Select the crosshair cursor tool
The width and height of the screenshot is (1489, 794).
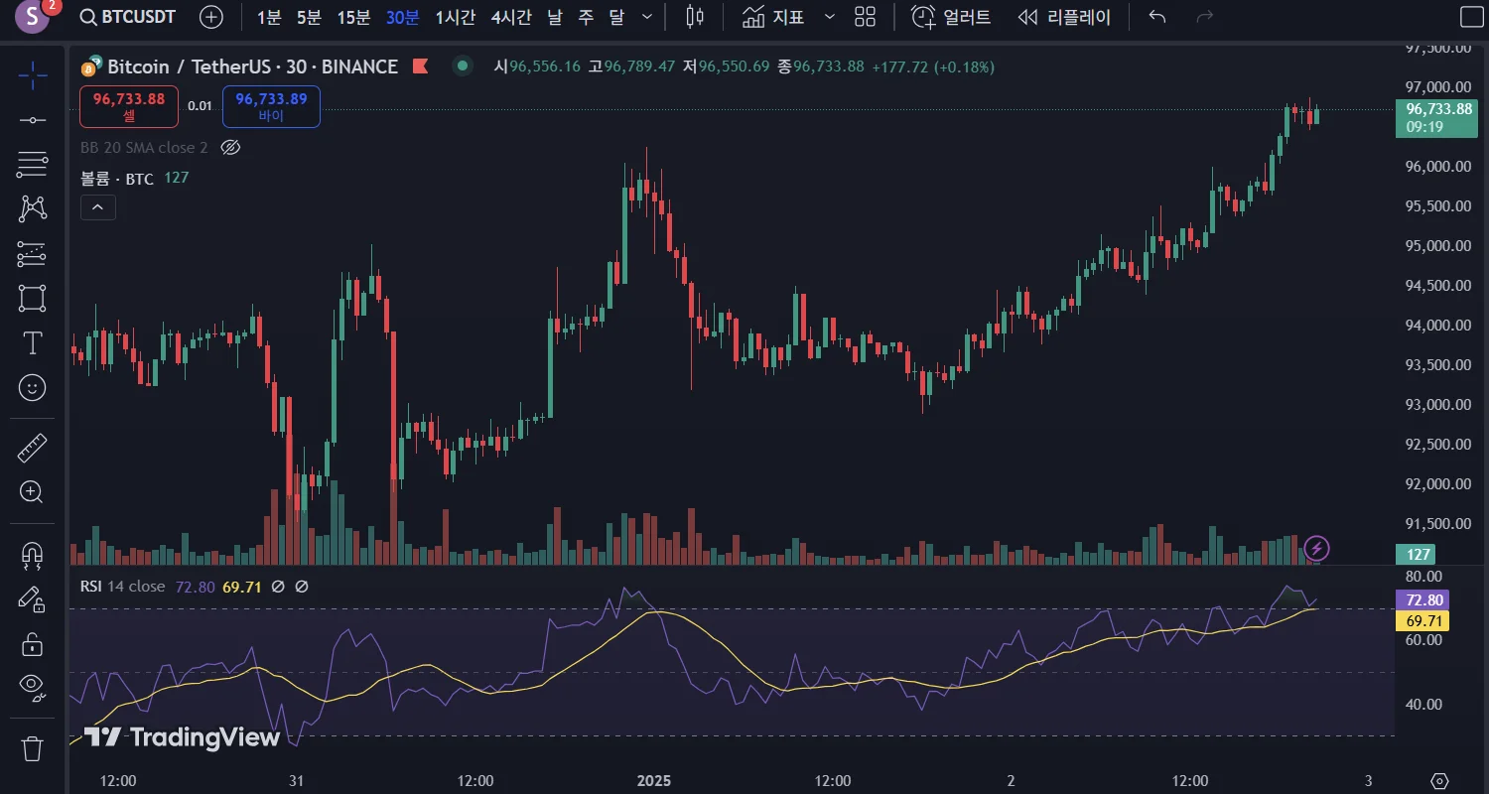[32, 74]
